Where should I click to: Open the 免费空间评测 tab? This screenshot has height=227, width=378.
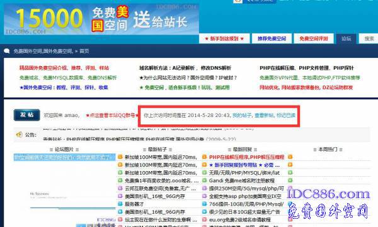pyautogui.click(x=313, y=38)
